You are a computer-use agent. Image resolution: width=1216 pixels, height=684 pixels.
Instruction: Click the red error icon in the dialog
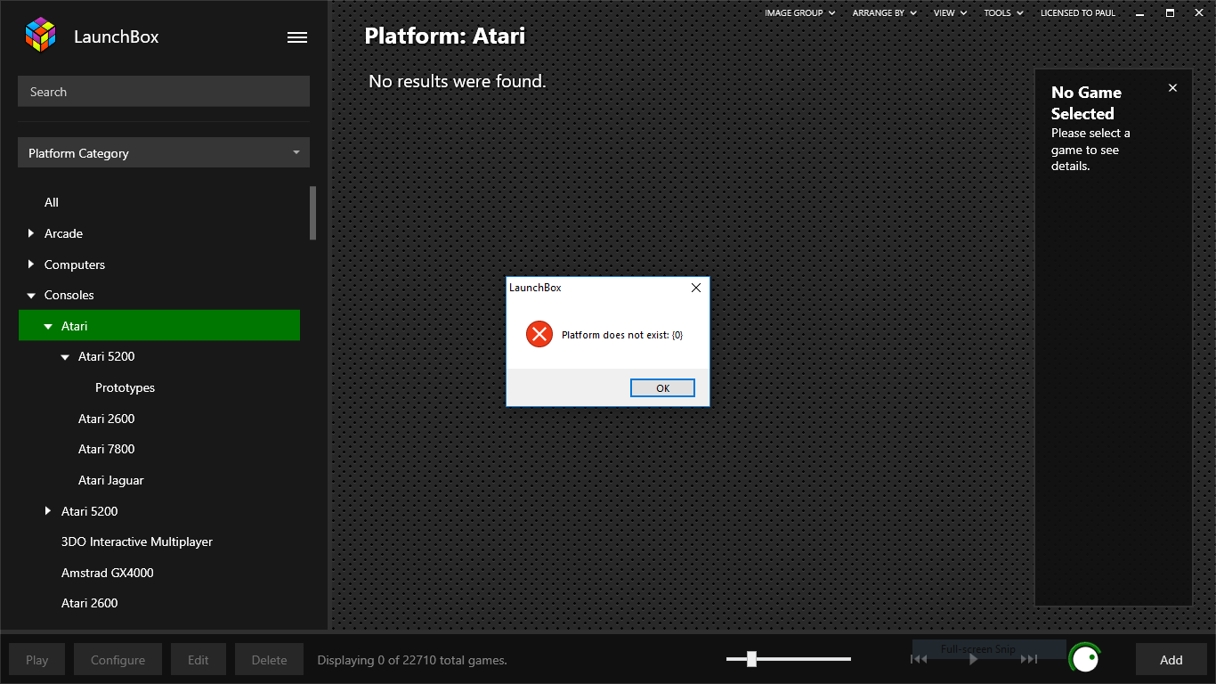tap(539, 335)
